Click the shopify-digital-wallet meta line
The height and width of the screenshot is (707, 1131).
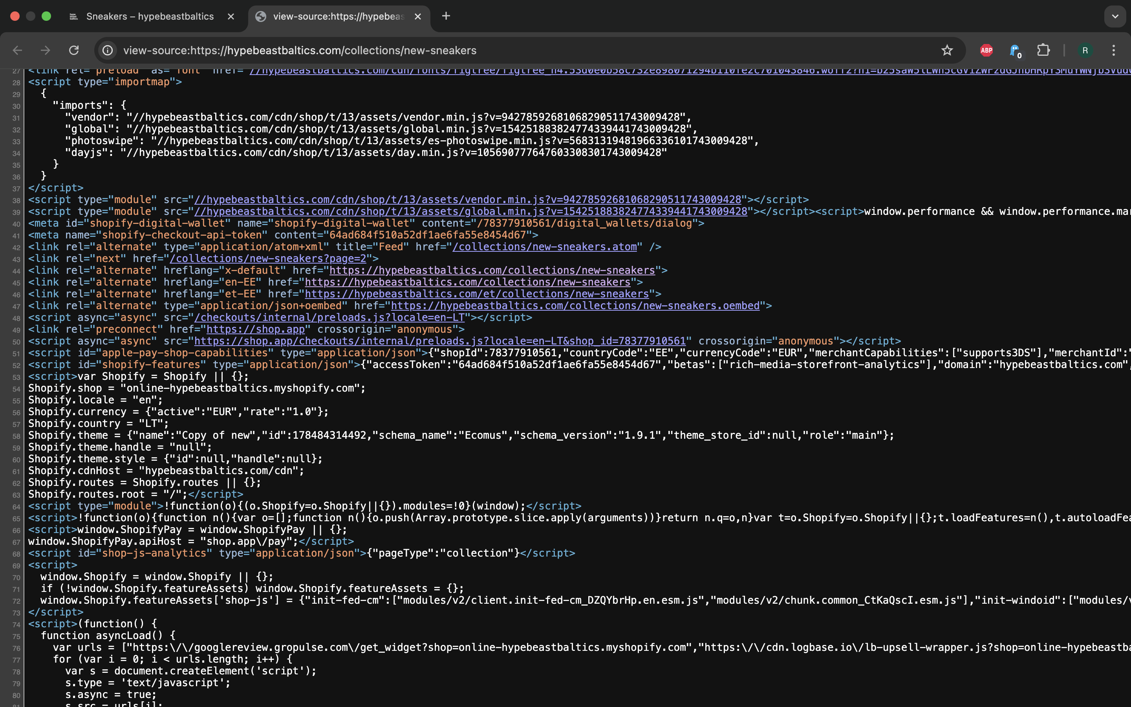coord(366,223)
